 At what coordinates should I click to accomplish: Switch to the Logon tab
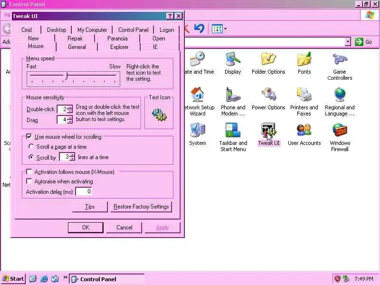point(167,30)
